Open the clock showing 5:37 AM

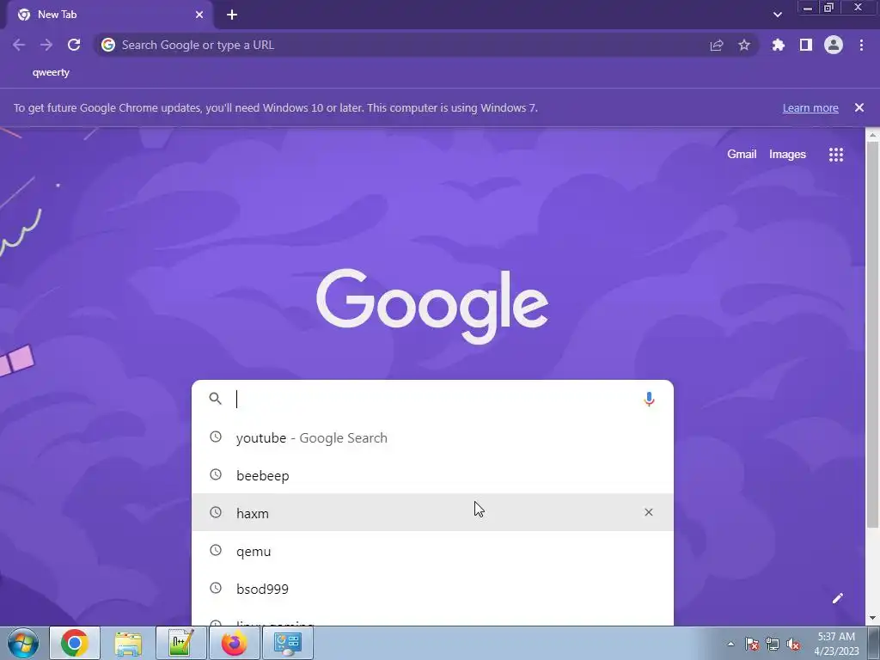836,644
